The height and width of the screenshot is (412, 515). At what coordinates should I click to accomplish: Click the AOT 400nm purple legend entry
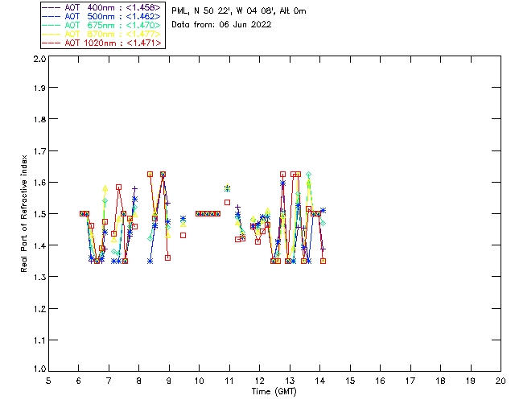[101, 7]
